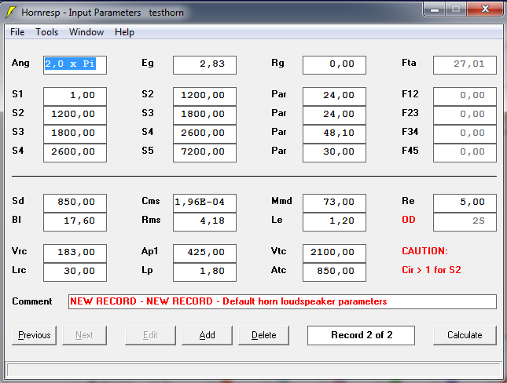Image resolution: width=507 pixels, height=383 pixels.
Task: Click the Par field in the F12 row
Action: [x=334, y=97]
